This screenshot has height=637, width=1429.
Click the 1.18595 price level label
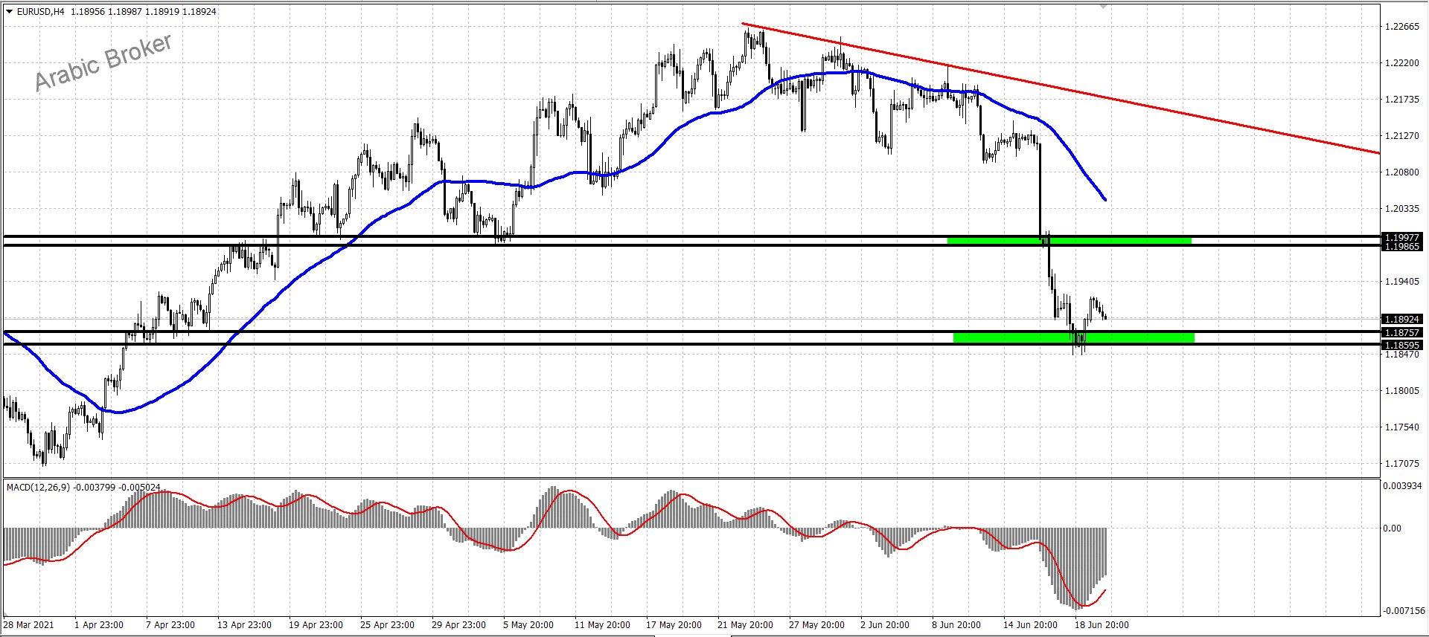coord(1401,345)
